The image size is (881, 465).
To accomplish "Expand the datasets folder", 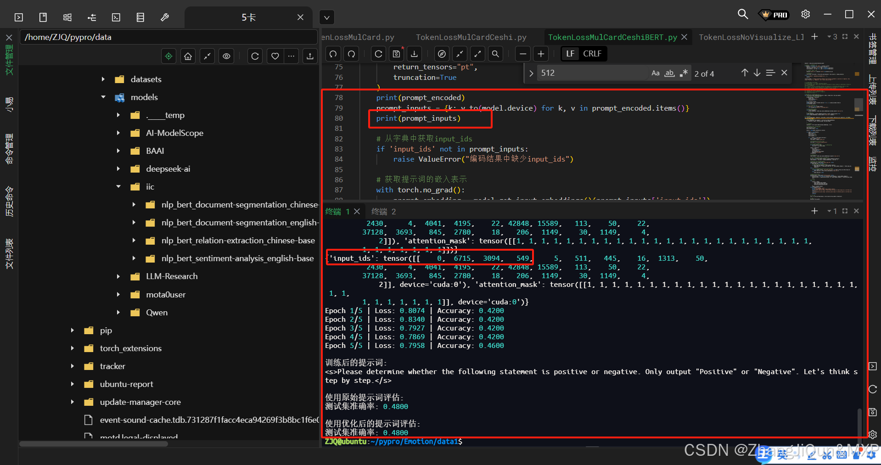I will (103, 79).
